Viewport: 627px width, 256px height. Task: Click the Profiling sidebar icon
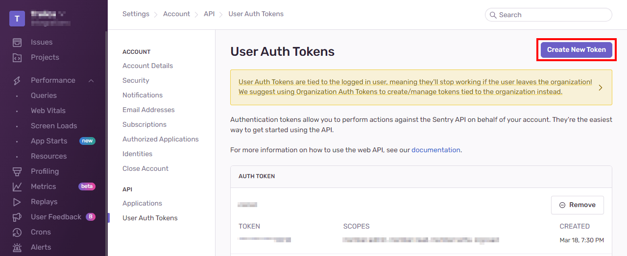tap(17, 171)
